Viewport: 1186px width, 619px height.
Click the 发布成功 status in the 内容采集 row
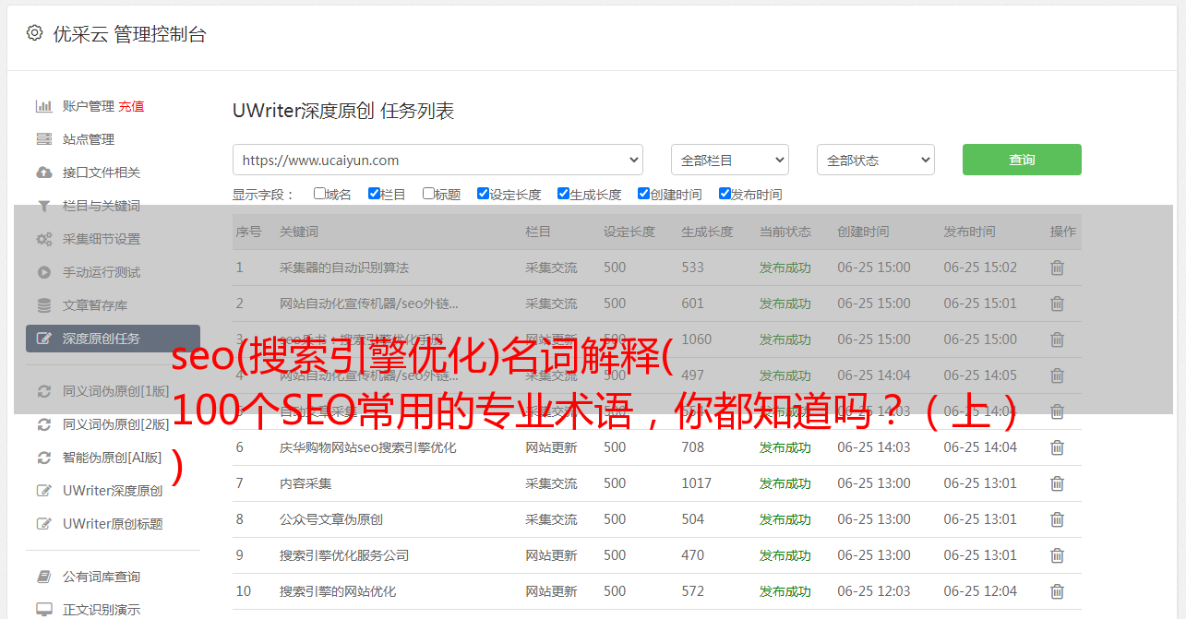point(785,483)
